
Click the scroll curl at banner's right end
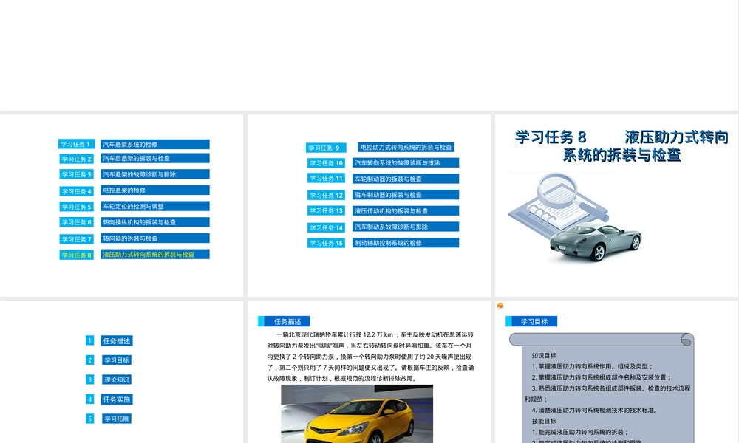[x=687, y=340]
